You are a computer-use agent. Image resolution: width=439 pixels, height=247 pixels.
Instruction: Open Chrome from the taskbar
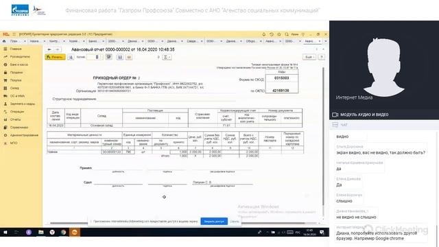(63, 233)
